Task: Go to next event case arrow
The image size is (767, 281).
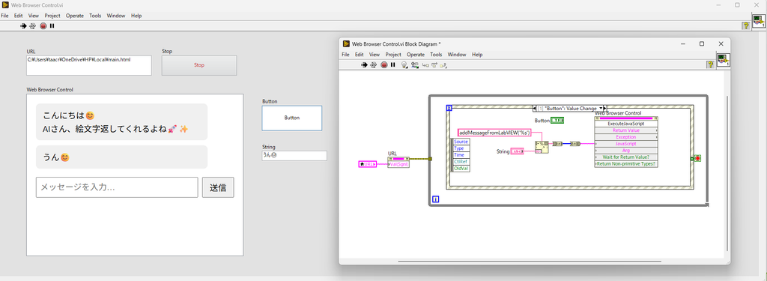Action: point(605,108)
